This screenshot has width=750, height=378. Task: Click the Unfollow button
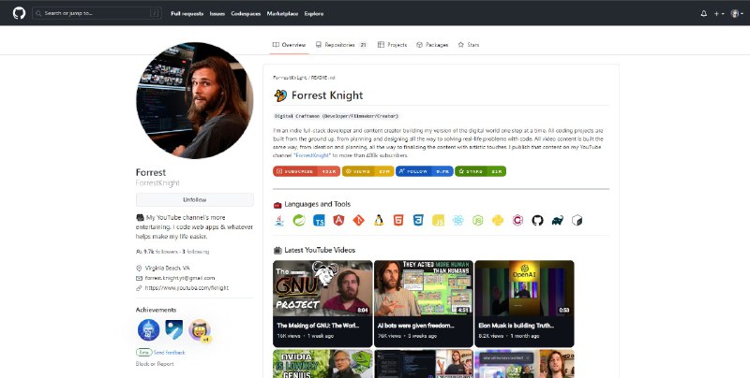coord(195,199)
